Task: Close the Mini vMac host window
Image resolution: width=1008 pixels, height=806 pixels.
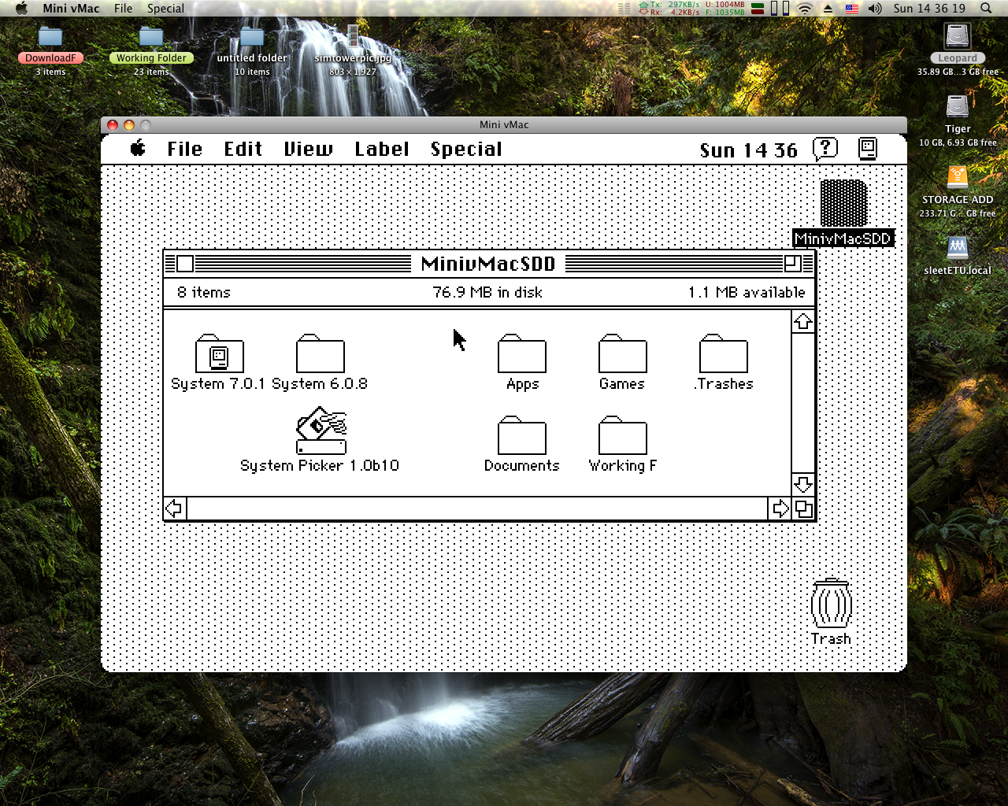Action: tap(113, 124)
